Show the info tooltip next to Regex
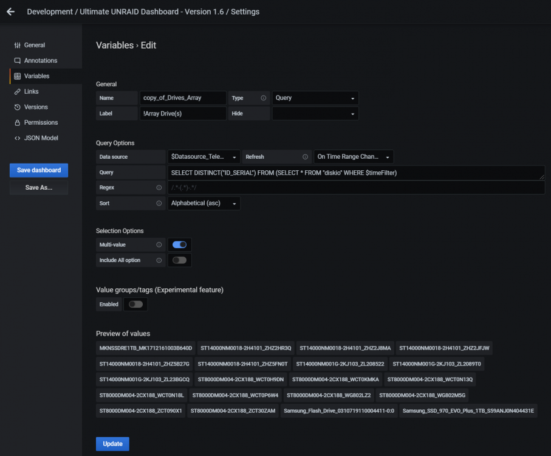 (159, 188)
